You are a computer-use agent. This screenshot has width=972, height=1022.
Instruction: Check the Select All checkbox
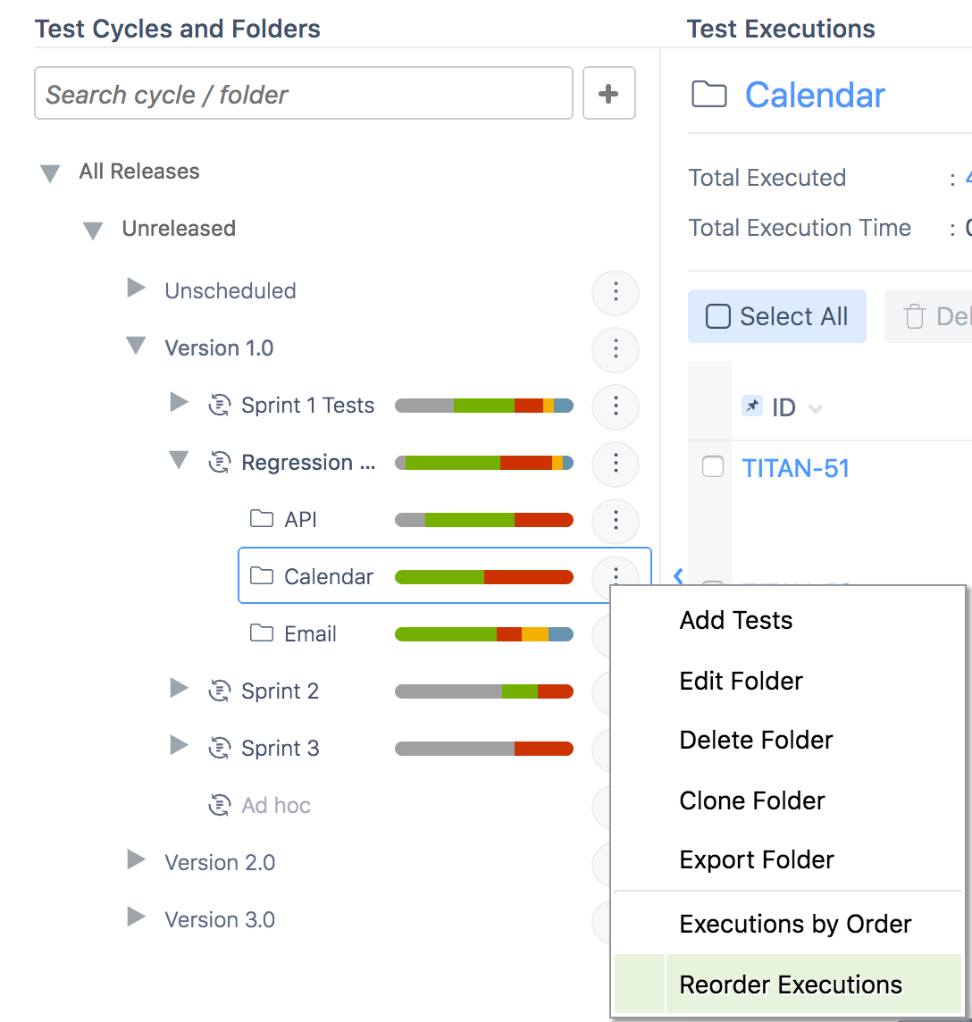718,317
